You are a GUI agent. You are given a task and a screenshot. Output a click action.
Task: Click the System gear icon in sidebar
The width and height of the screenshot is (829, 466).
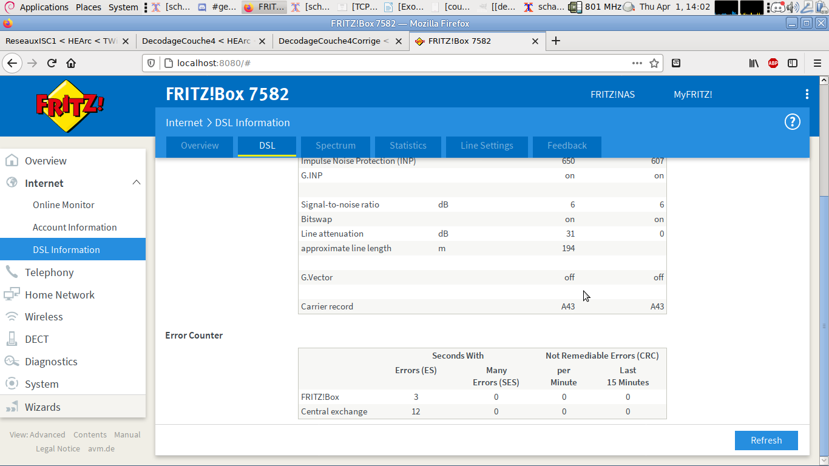tap(12, 384)
